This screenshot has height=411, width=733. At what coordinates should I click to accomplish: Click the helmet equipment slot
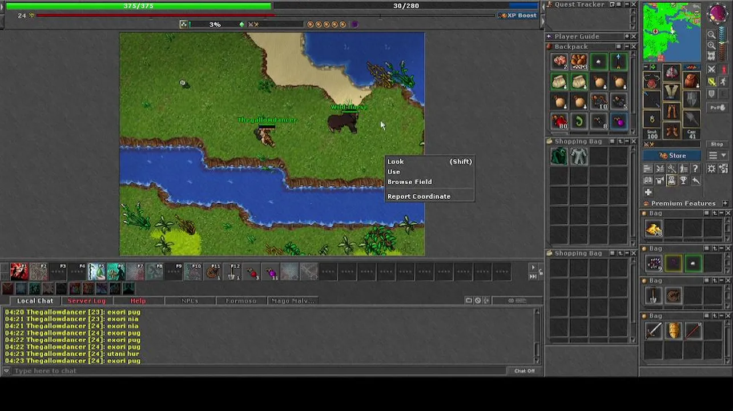coord(672,72)
